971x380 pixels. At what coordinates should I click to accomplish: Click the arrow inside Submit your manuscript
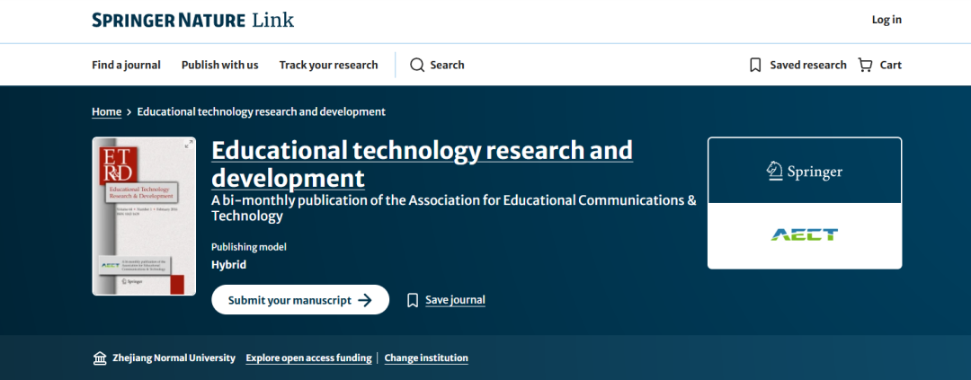[x=365, y=300]
